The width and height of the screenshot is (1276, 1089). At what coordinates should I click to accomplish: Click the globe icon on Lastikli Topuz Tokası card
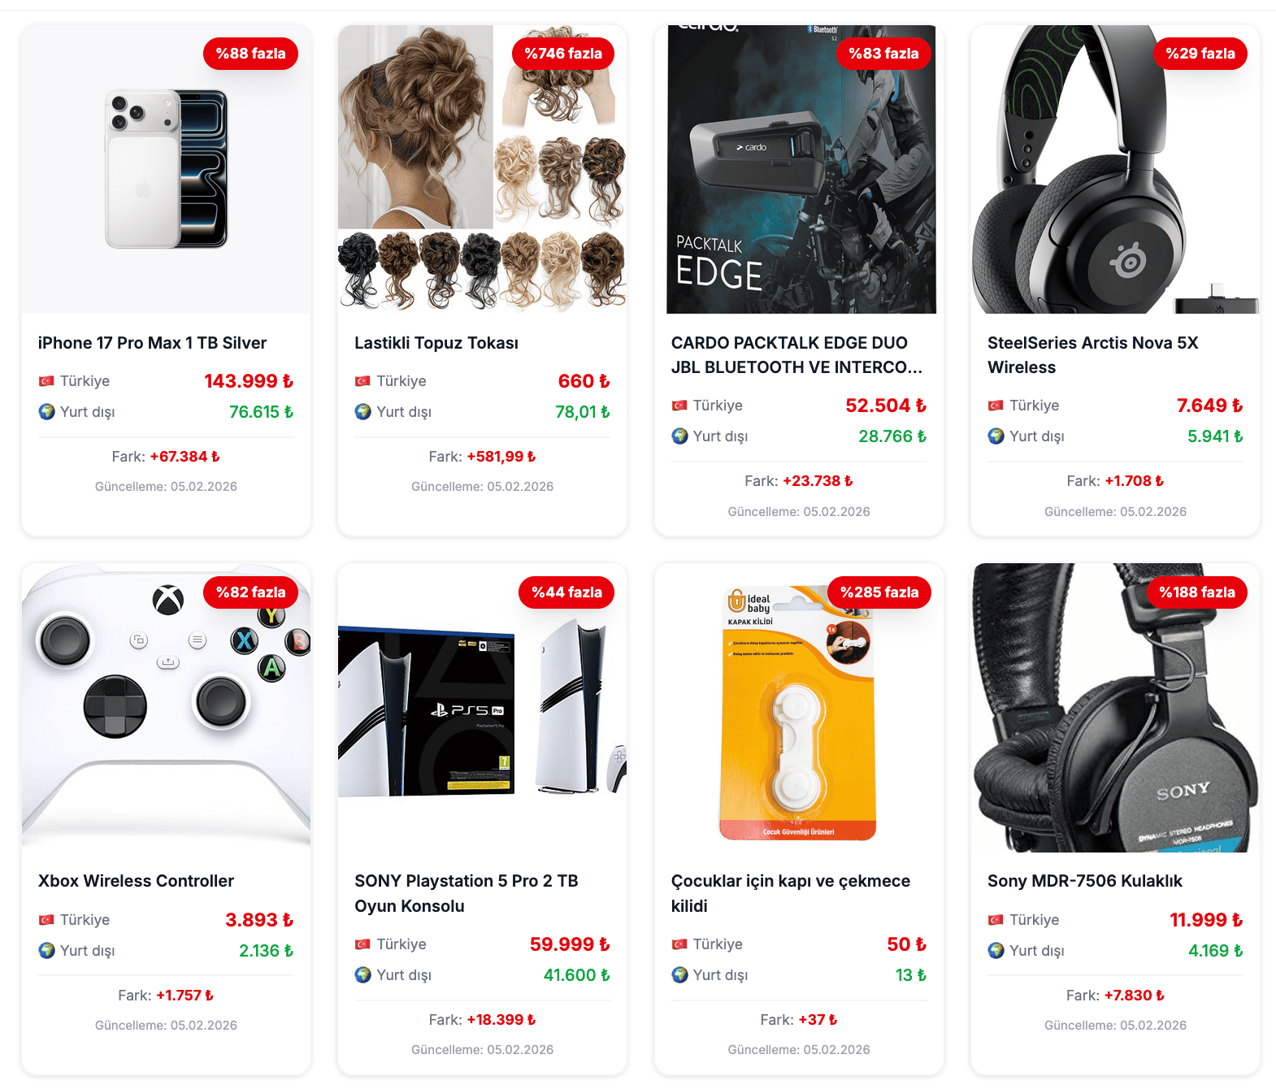[x=362, y=412]
